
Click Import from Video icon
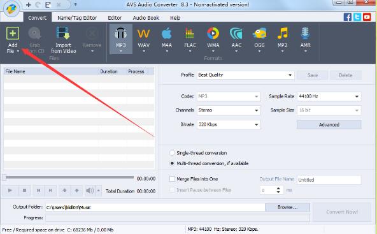(x=63, y=33)
